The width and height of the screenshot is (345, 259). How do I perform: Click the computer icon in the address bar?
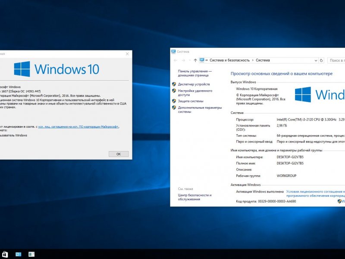[x=202, y=60]
